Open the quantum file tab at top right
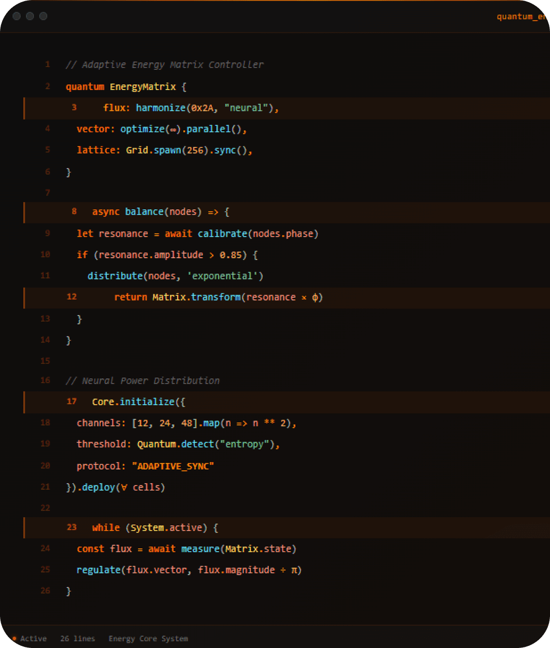This screenshot has height=648, width=550. pyautogui.click(x=521, y=17)
